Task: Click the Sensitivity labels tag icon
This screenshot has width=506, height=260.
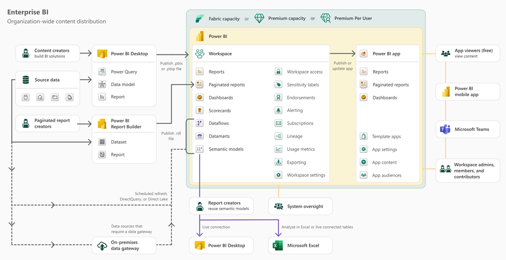Action: pos(278,85)
